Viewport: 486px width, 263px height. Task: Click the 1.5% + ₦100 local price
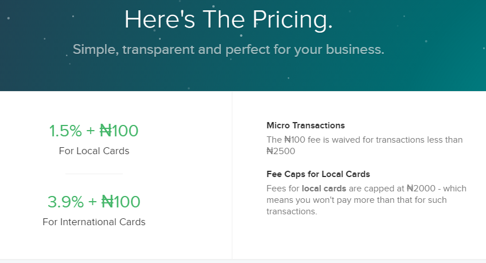click(94, 131)
